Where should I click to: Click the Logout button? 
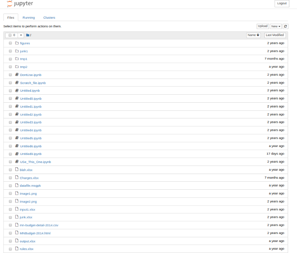click(282, 3)
